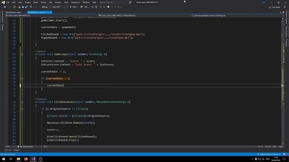Click the New Project toolbar icon
Image resolution: width=289 pixels, height=162 pixels.
[14, 7]
